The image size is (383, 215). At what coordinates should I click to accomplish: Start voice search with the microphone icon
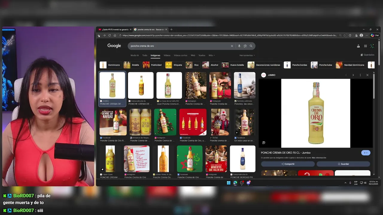239,46
